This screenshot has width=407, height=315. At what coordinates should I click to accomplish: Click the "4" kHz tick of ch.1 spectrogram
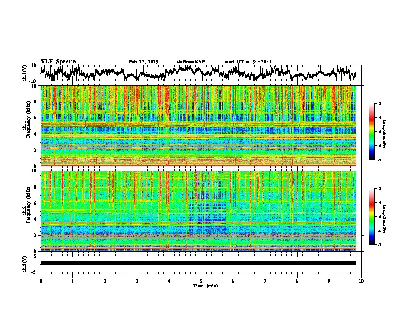coord(36,134)
